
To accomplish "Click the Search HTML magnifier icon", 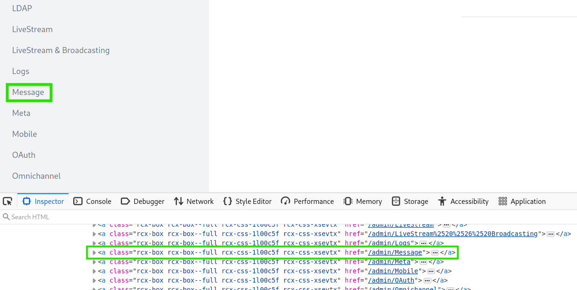I will click(6, 217).
